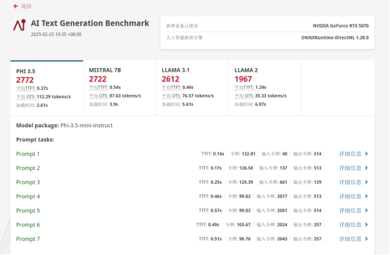Click the 112.29 tokens/s OTS value
Image resolution: width=390 pixels, height=255 pixels.
click(54, 97)
